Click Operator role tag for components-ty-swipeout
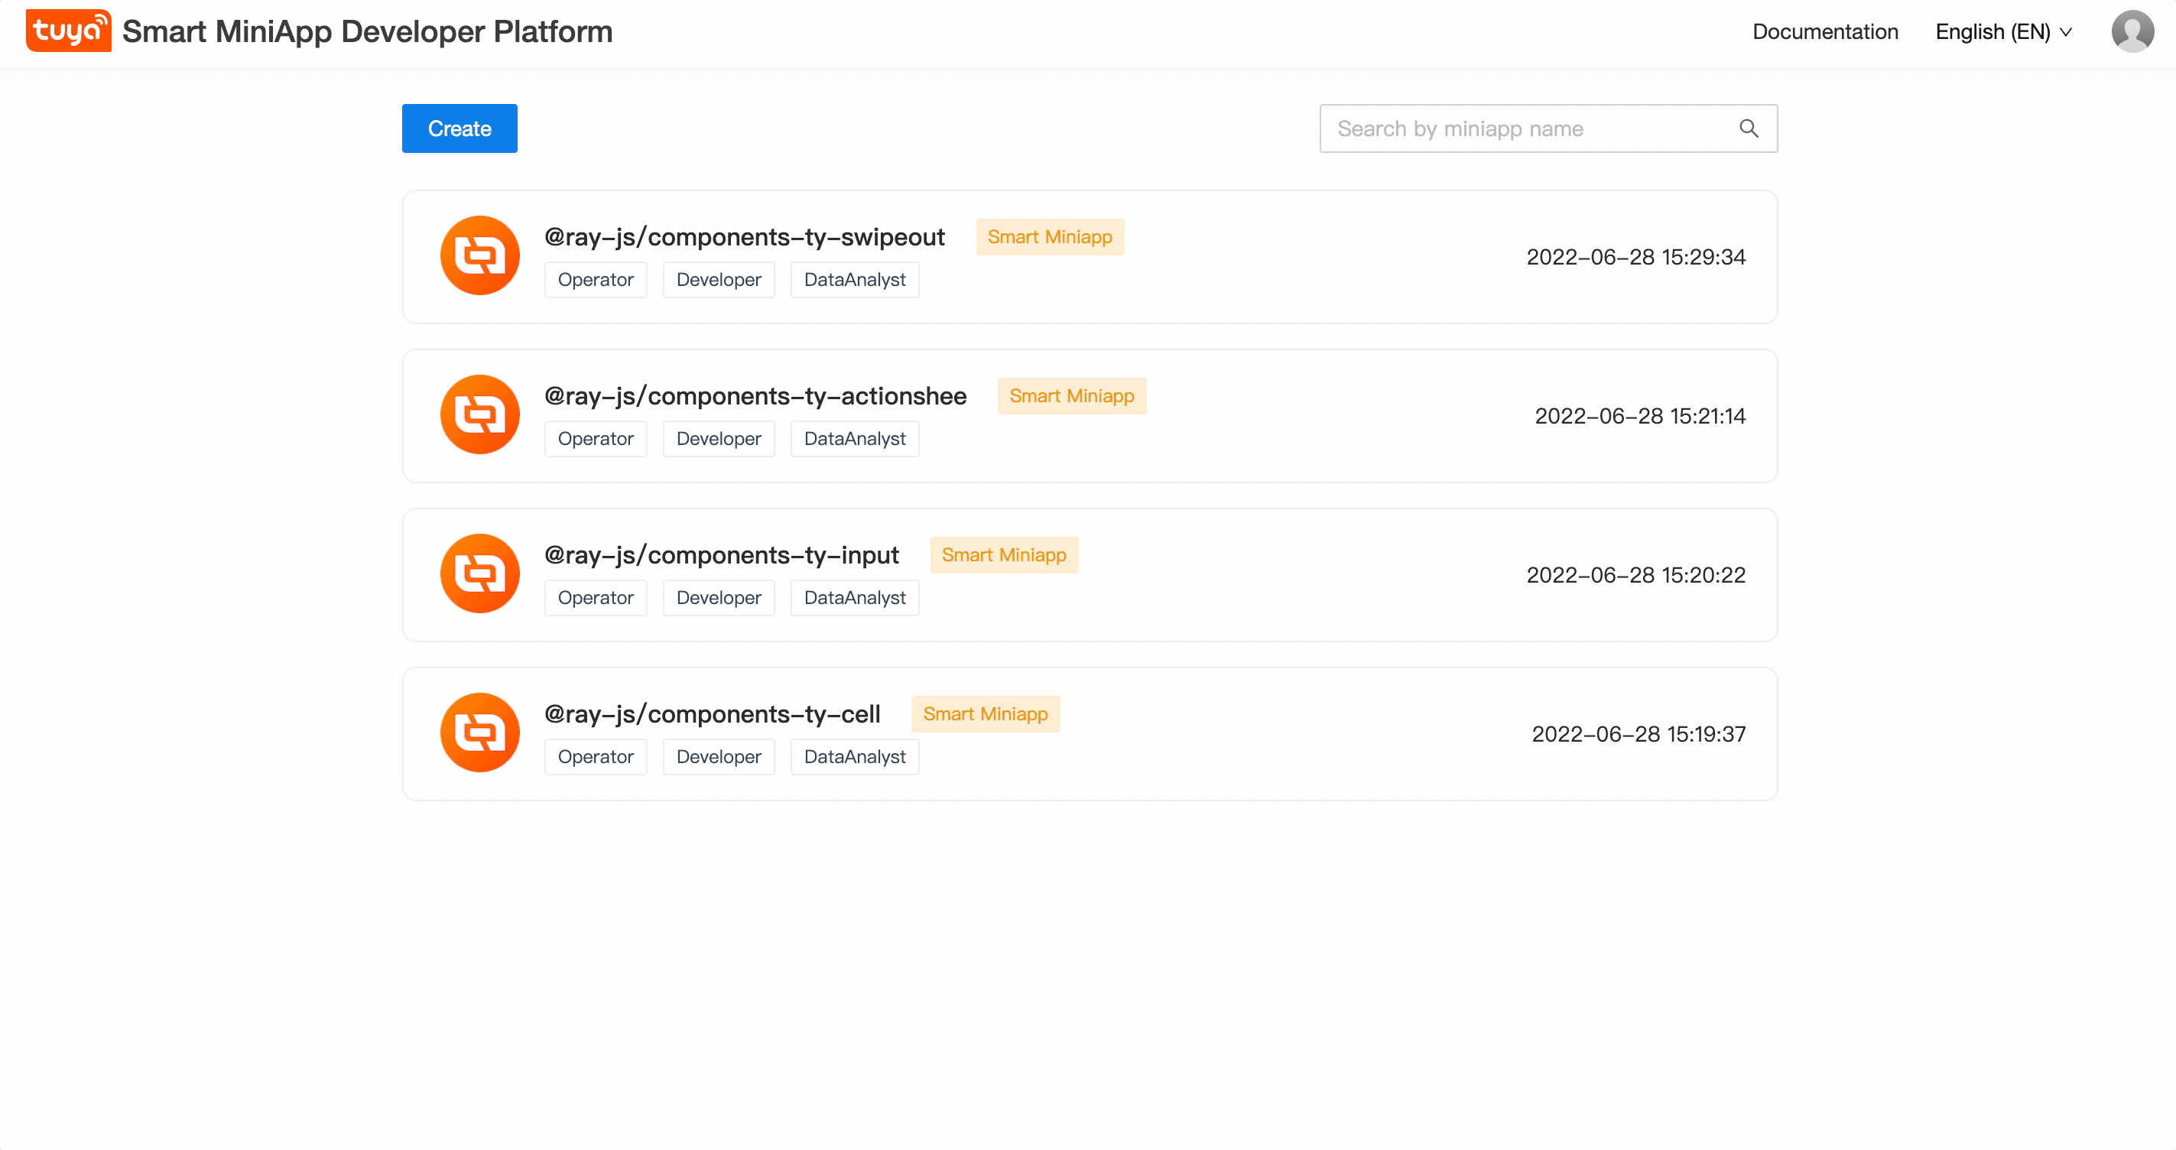 tap(595, 280)
